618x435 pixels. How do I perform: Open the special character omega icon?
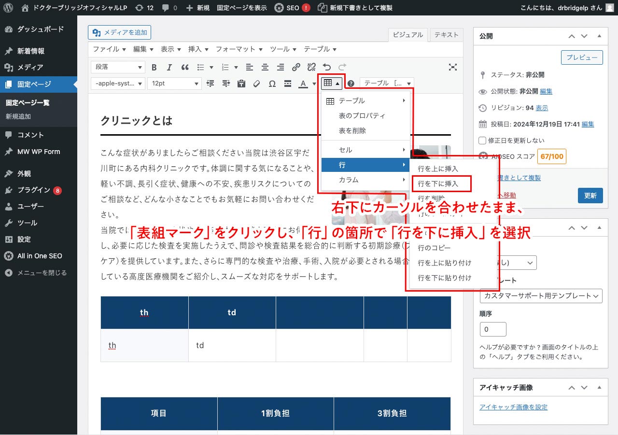pyautogui.click(x=272, y=84)
